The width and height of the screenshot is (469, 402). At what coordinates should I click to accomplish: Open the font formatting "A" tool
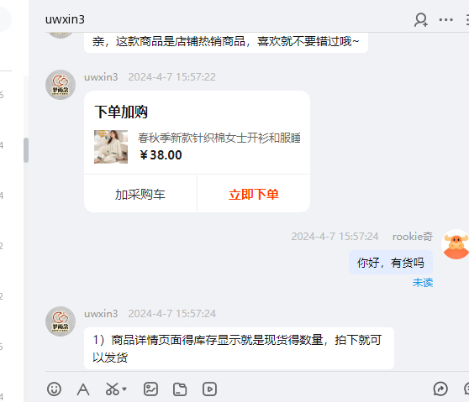pyautogui.click(x=83, y=389)
